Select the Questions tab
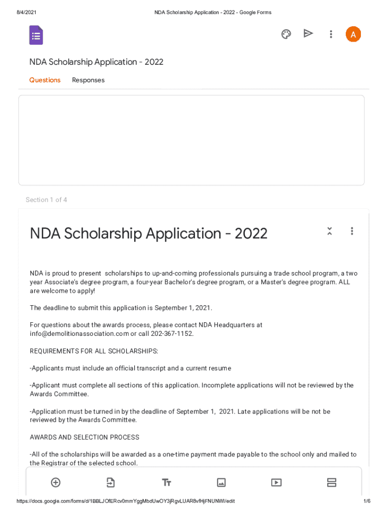The image size is (387, 514). coord(45,80)
